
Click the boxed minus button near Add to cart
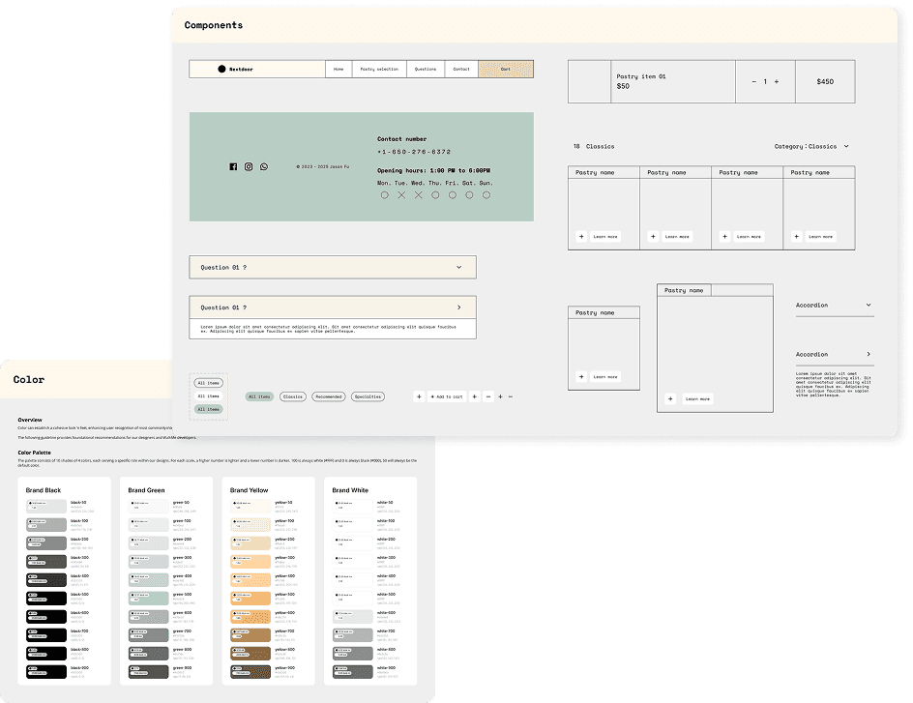pos(488,396)
